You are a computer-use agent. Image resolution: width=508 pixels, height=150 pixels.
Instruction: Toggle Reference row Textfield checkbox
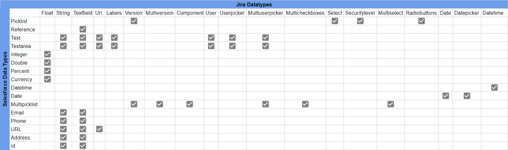point(83,29)
